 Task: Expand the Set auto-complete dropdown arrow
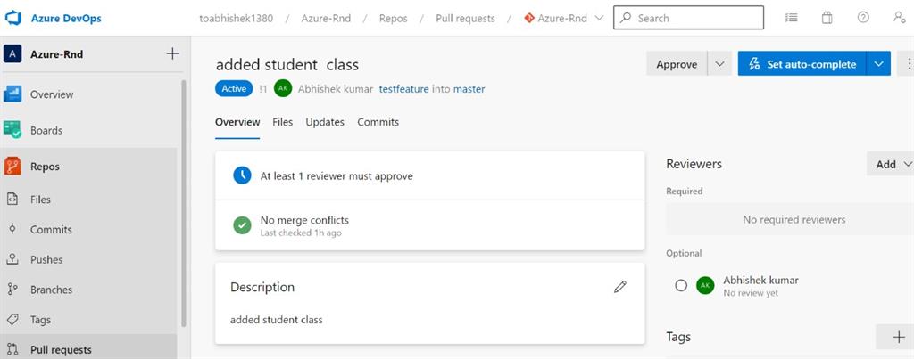point(879,64)
